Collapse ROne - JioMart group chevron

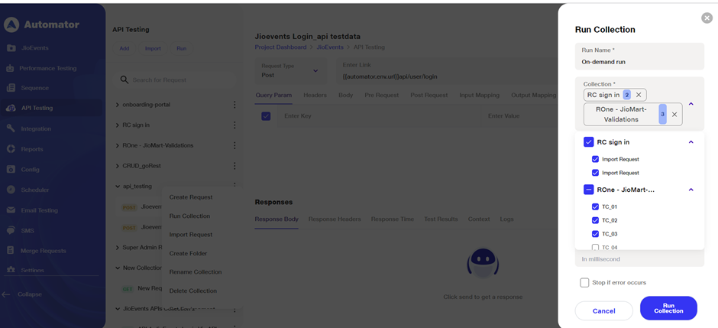click(691, 190)
